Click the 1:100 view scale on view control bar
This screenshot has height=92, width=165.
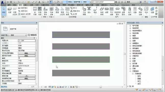pos(44,87)
